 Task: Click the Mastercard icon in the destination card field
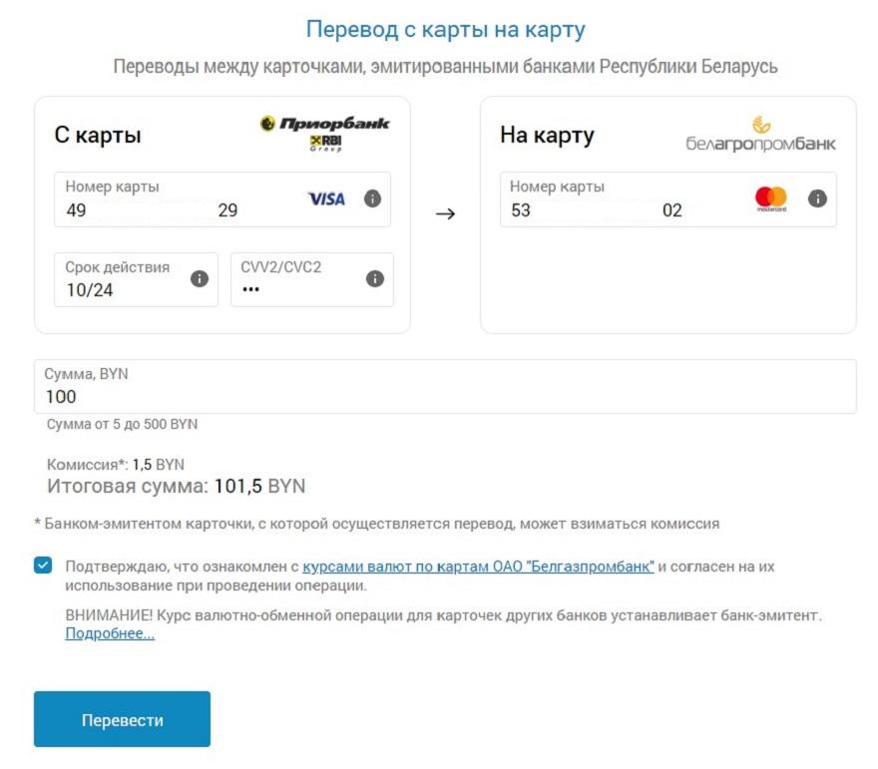[x=771, y=198]
